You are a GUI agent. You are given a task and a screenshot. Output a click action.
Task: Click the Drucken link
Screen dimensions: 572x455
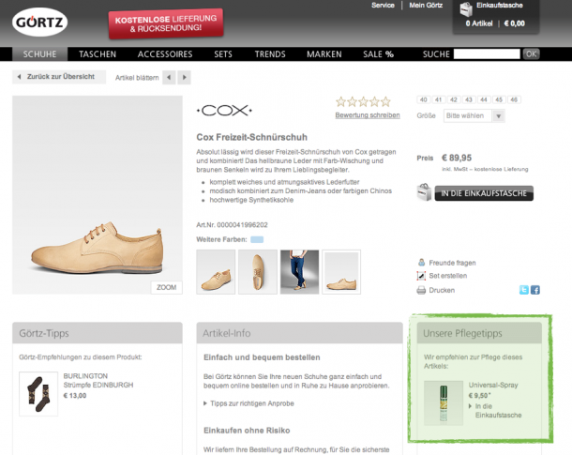pyautogui.click(x=442, y=291)
